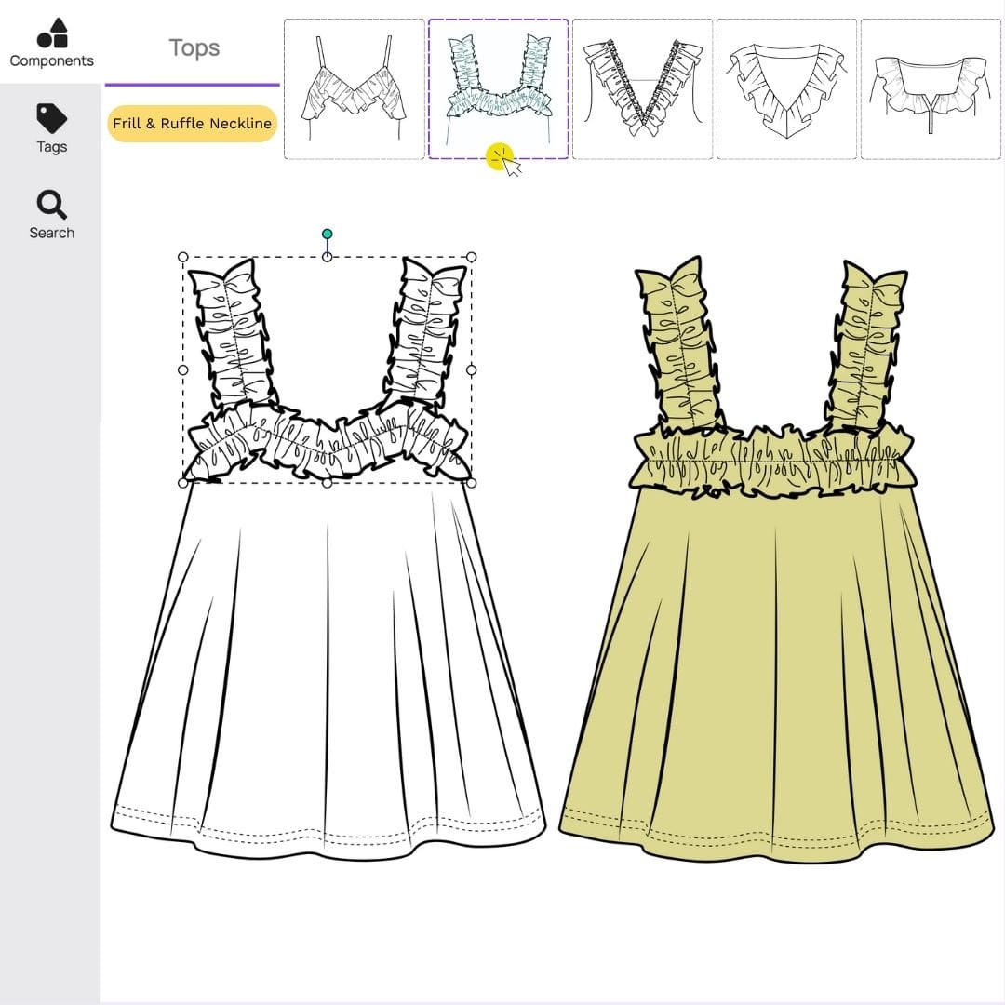Screen dimensions: 1005x1005
Task: Choose the square ruffle neckline with slit thumbnail
Action: point(931,88)
